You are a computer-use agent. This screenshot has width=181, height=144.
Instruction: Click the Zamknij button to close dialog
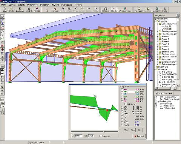[x=139, y=136]
